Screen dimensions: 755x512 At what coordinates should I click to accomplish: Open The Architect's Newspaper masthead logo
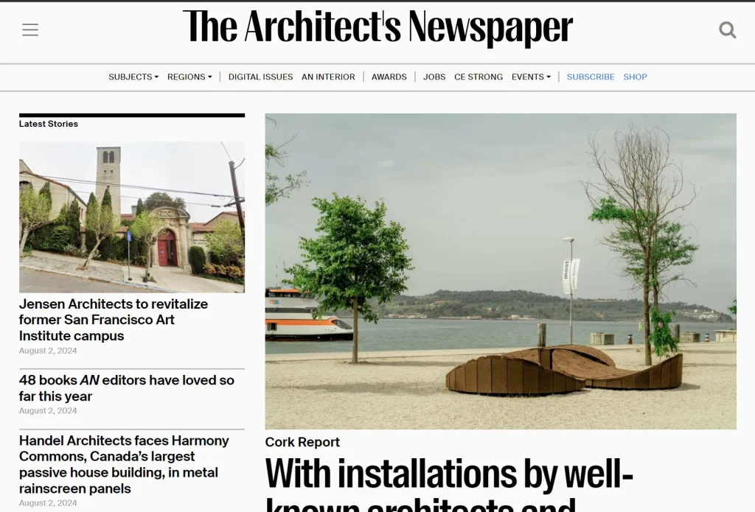[377, 27]
